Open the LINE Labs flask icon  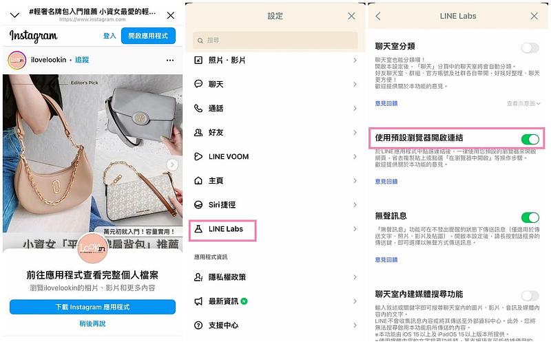click(x=198, y=229)
